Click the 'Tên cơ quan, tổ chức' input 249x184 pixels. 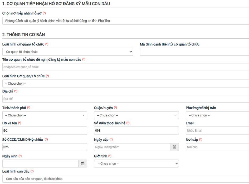pyautogui.click(x=125, y=67)
